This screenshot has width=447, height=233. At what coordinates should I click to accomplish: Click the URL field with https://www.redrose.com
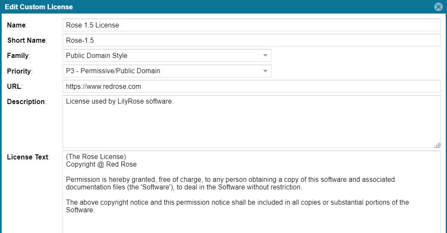(251, 86)
